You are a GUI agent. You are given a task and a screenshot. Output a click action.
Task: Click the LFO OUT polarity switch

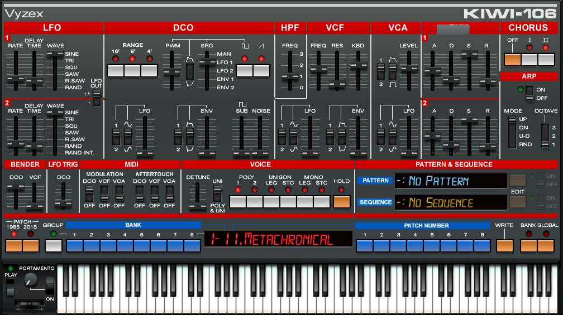click(96, 98)
